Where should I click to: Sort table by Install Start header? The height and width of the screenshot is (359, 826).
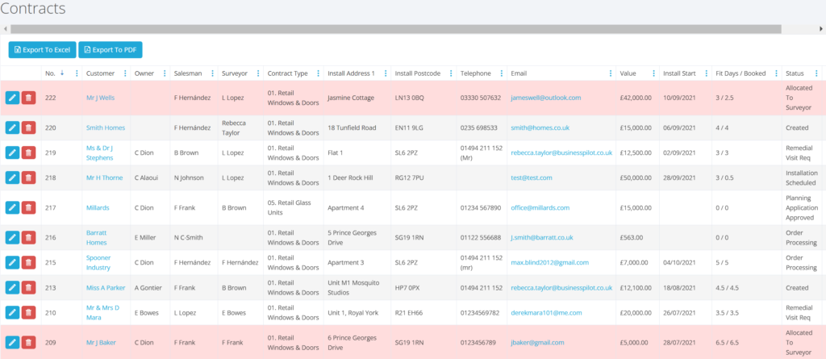[679, 73]
